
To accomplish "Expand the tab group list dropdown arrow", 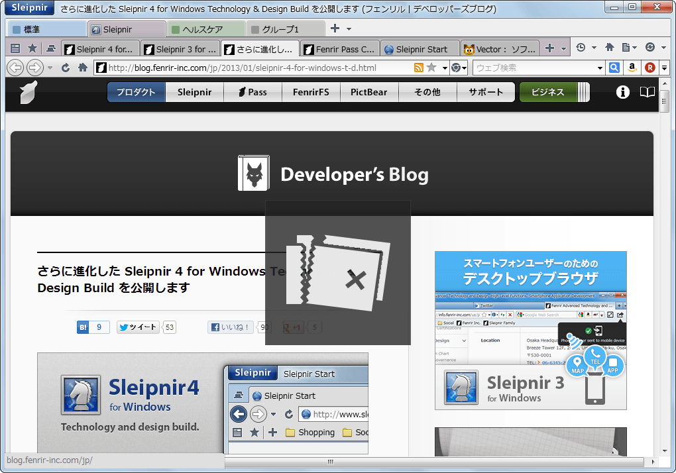I will (x=349, y=29).
